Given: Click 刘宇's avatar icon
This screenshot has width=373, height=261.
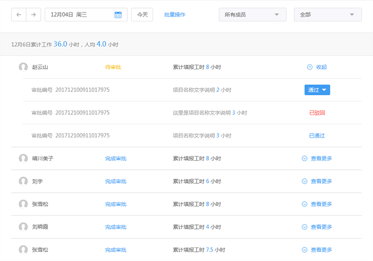Looking at the screenshot, I should [x=23, y=182].
